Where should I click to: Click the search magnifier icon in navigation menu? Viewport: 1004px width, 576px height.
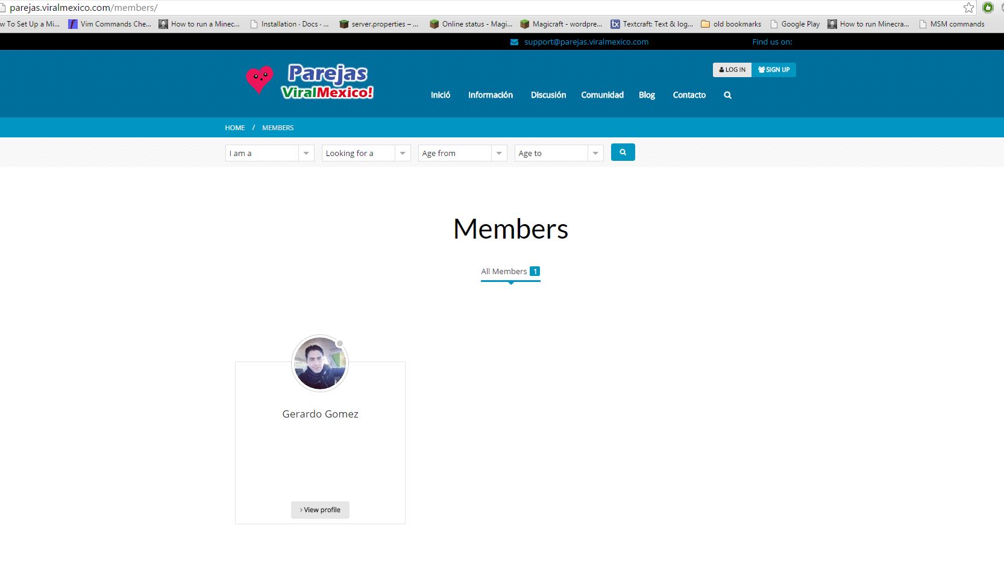coord(727,95)
